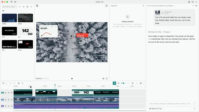The height and width of the screenshot is (112, 199).
Task: Zoom out the timeline
Action: (x=118, y=83)
